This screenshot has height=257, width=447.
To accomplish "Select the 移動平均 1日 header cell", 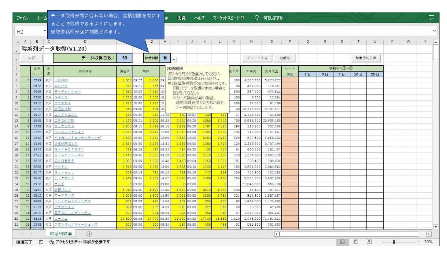I will coord(307,74).
